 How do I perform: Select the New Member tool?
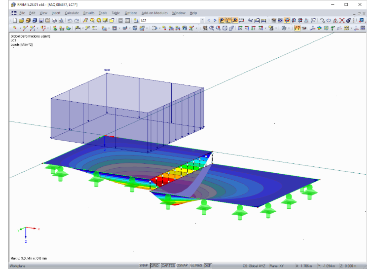click(32, 28)
